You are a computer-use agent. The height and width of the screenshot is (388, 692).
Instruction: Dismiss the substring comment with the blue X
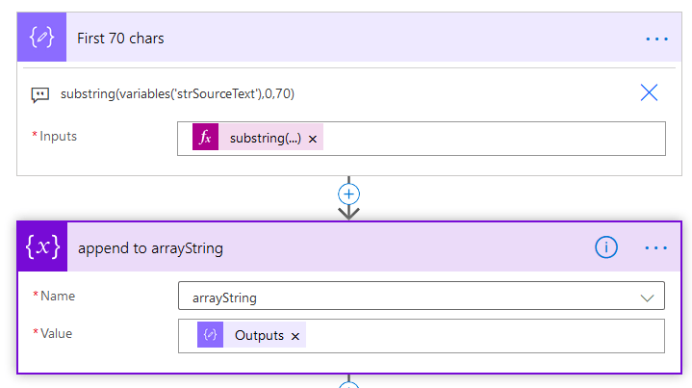(649, 92)
